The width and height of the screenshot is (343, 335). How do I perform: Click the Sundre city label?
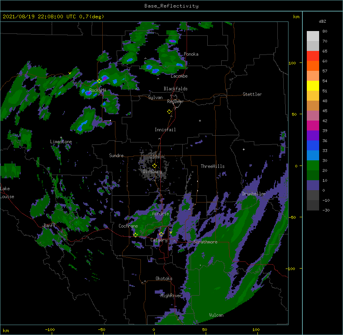[x=116, y=156]
